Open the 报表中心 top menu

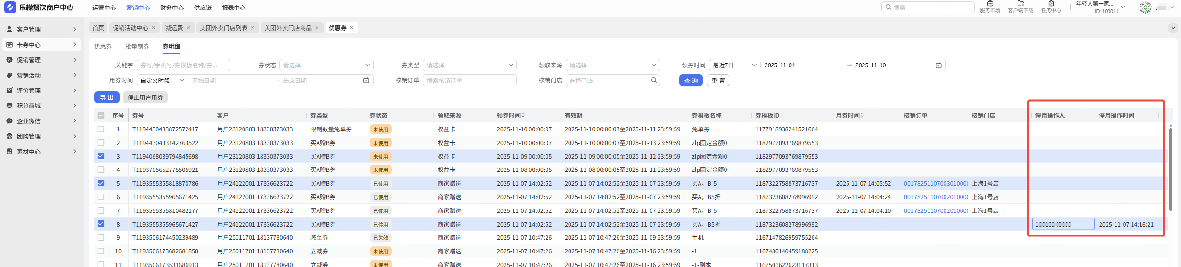pos(234,8)
